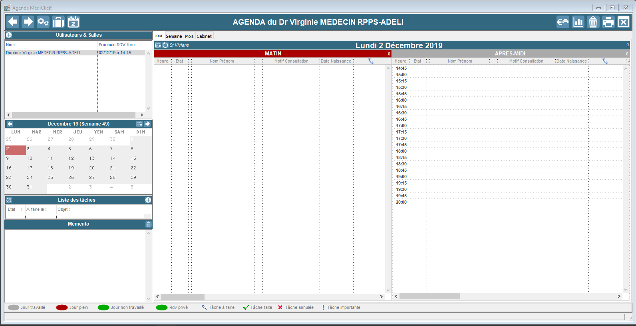Click the morning panel horizontal scrollbar
Image resolution: width=636 pixels, height=326 pixels.
point(183,297)
